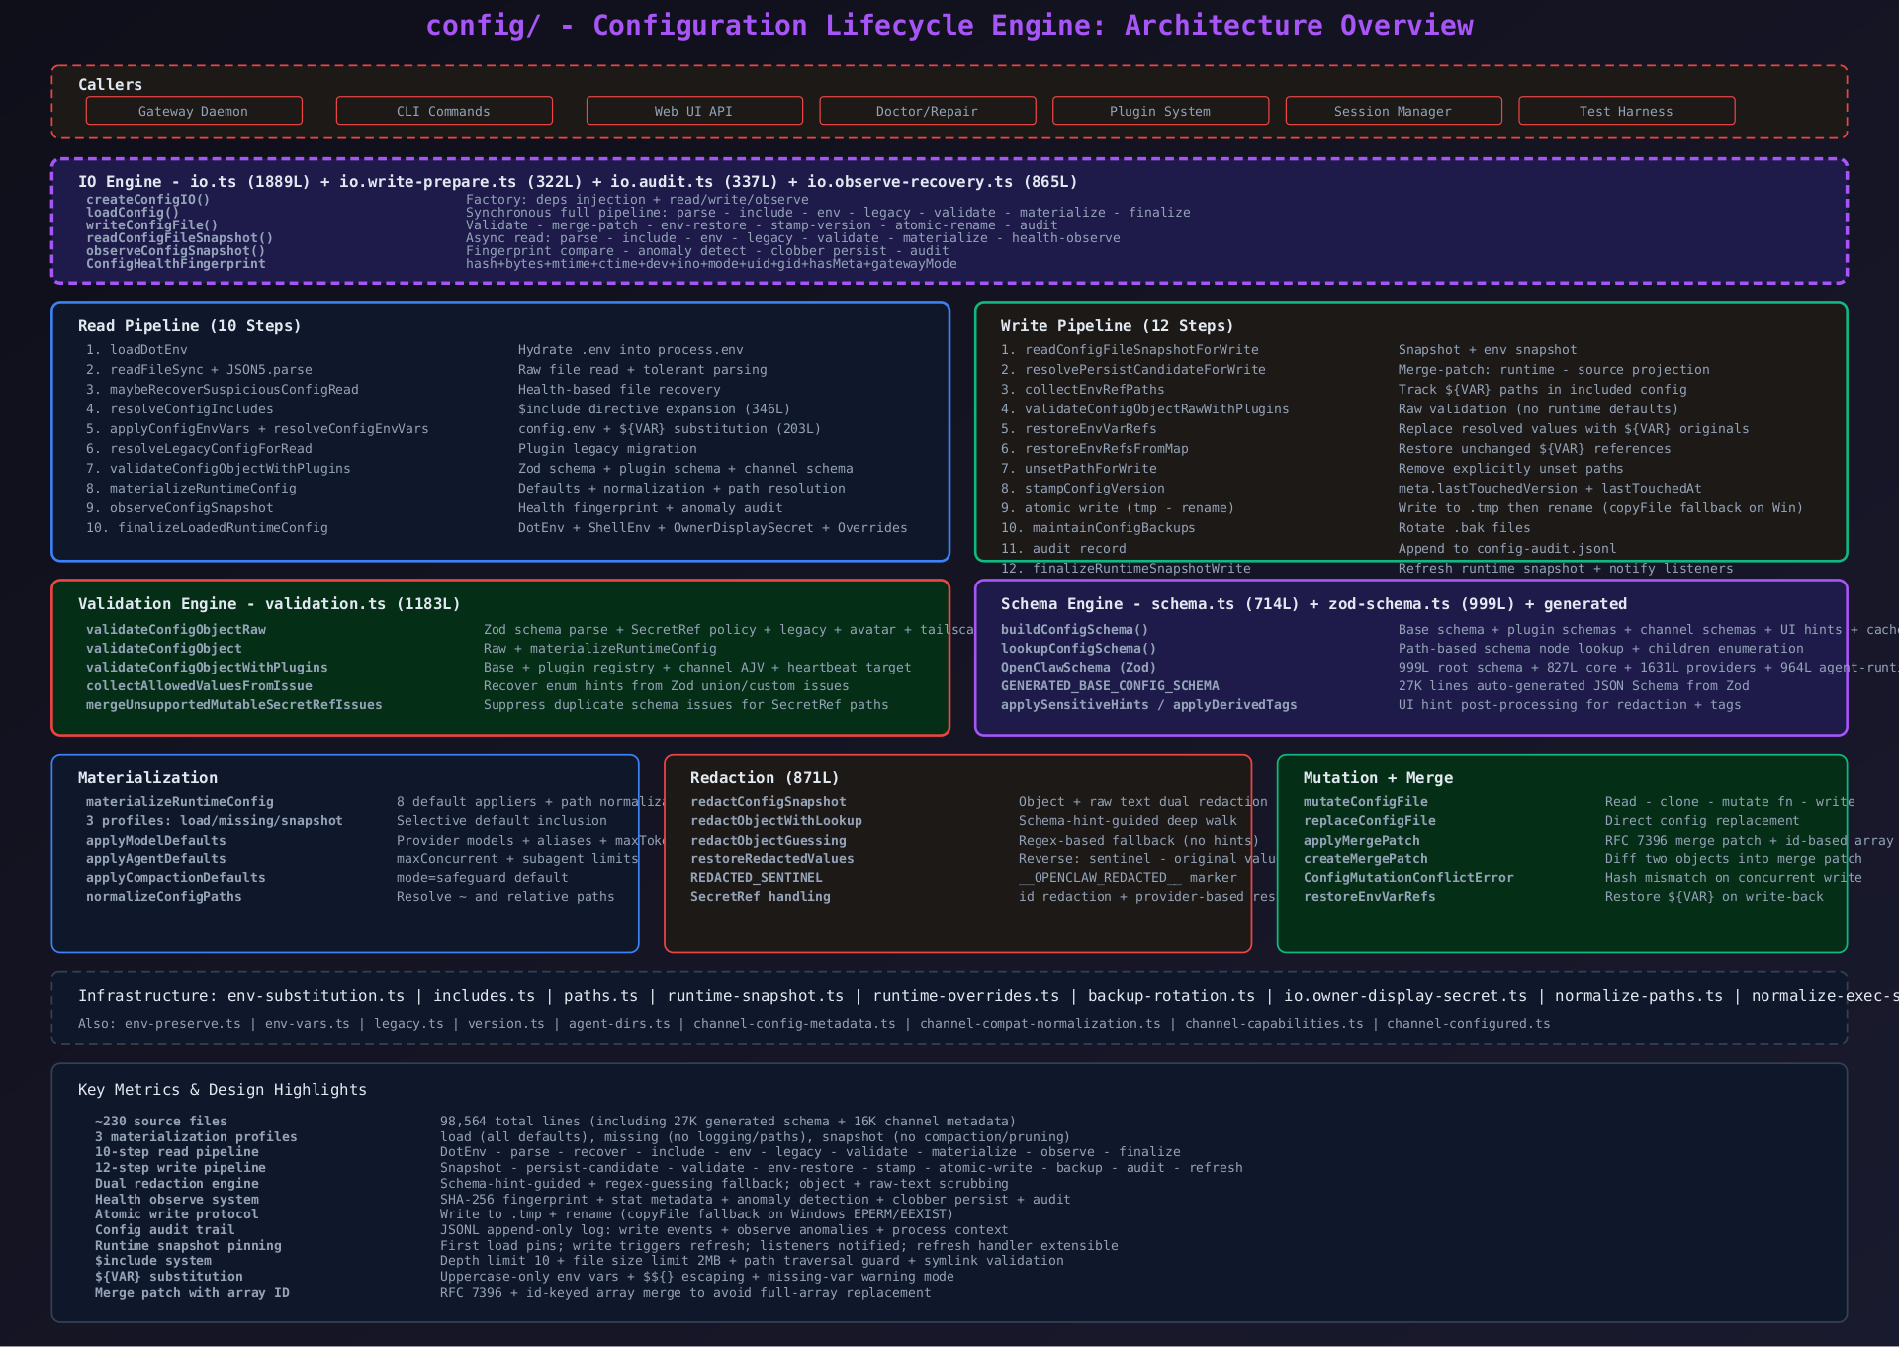
Task: Click stampConfigVersion step
Action: (x=1082, y=489)
